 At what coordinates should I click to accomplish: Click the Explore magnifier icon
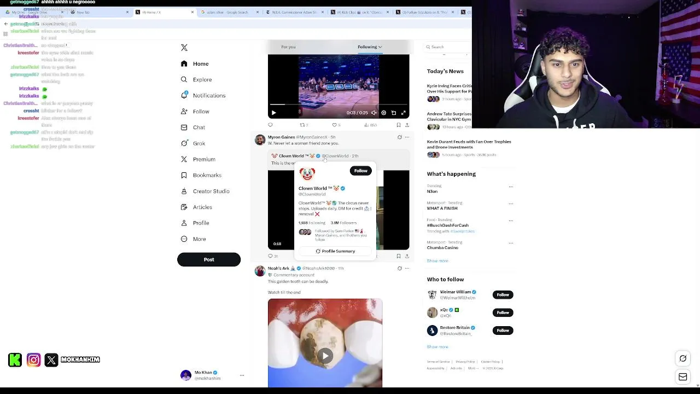coord(184,80)
